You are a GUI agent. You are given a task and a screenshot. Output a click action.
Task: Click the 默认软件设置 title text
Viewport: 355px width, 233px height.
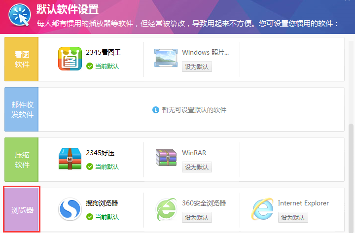[68, 9]
